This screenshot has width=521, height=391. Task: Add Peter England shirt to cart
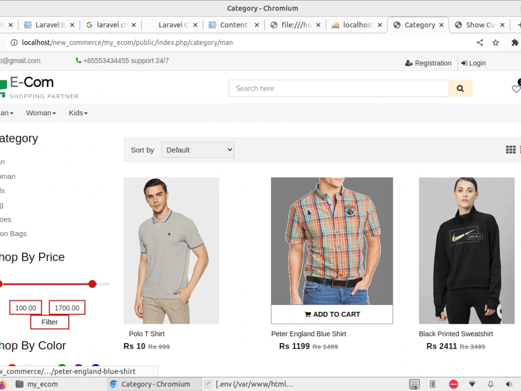click(x=332, y=314)
